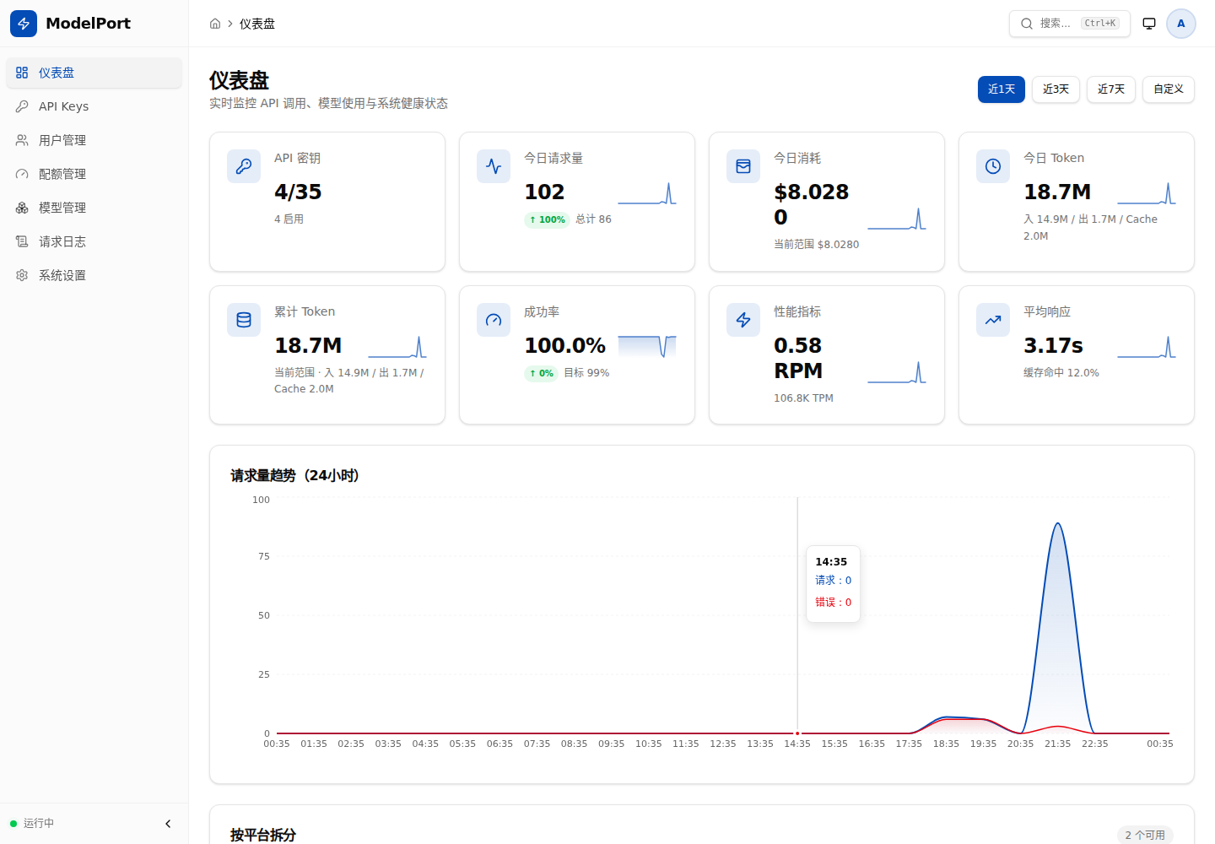Click the 2 个可用 badge
The width and height of the screenshot is (1215, 844).
coord(1145,836)
